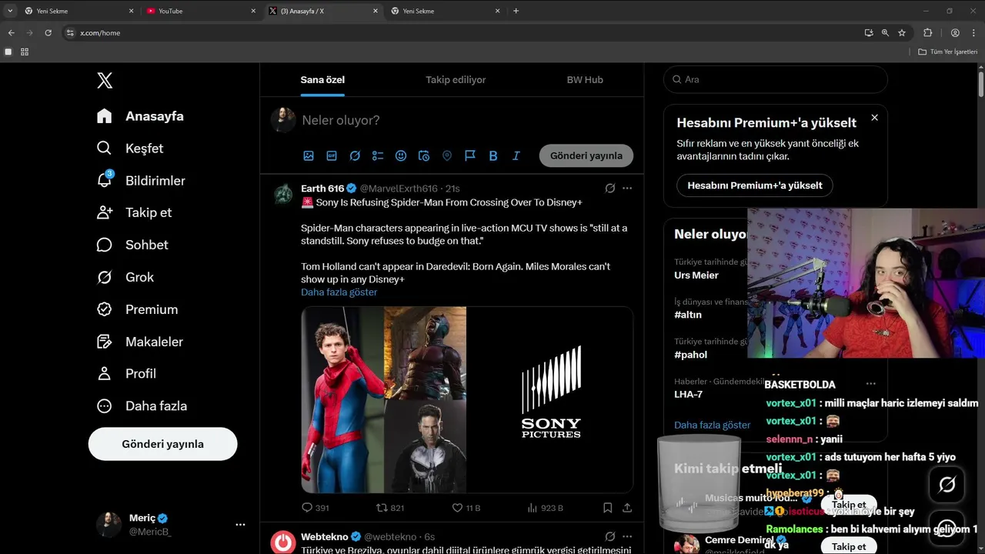
Task: Open emoji picker in composer
Action: point(401,155)
